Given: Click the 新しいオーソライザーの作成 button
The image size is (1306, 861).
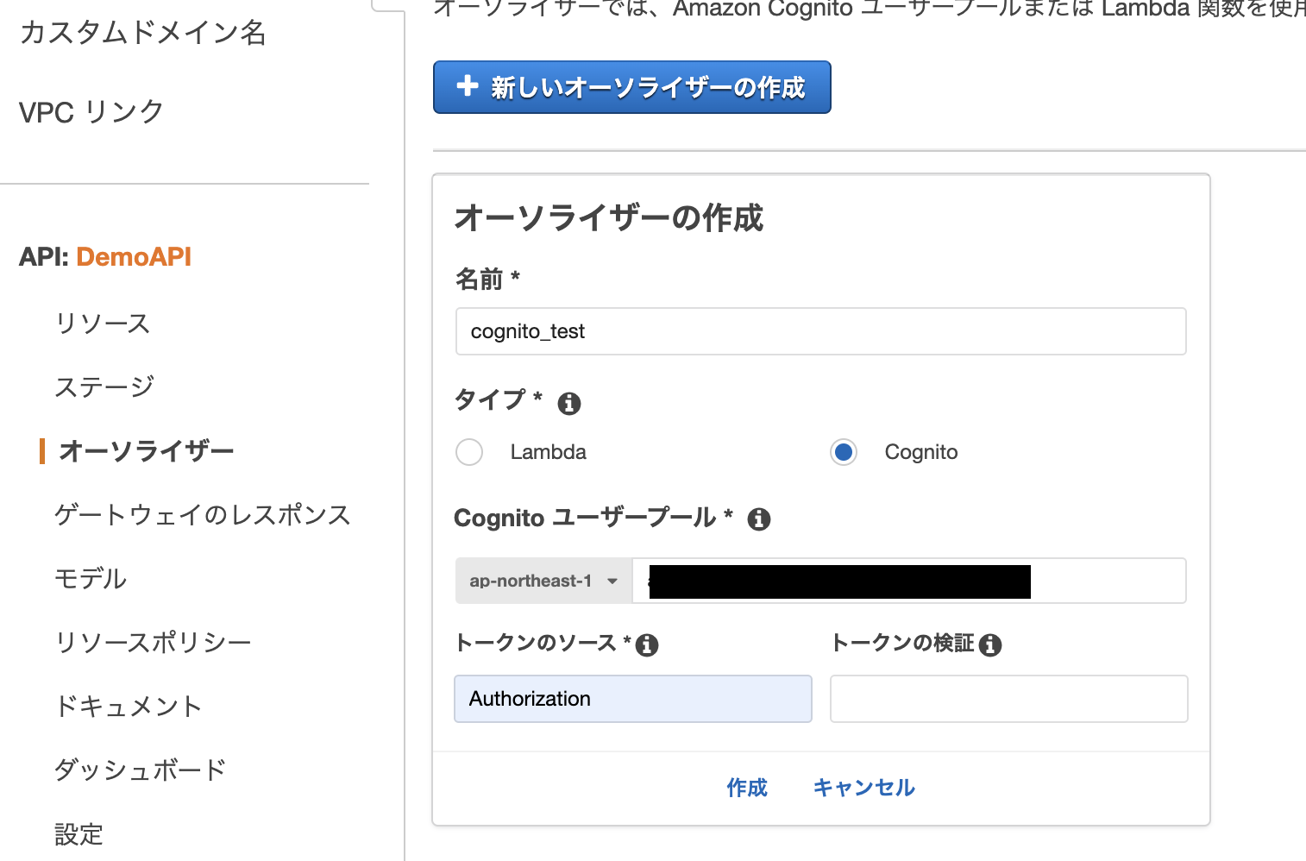Looking at the screenshot, I should point(631,87).
